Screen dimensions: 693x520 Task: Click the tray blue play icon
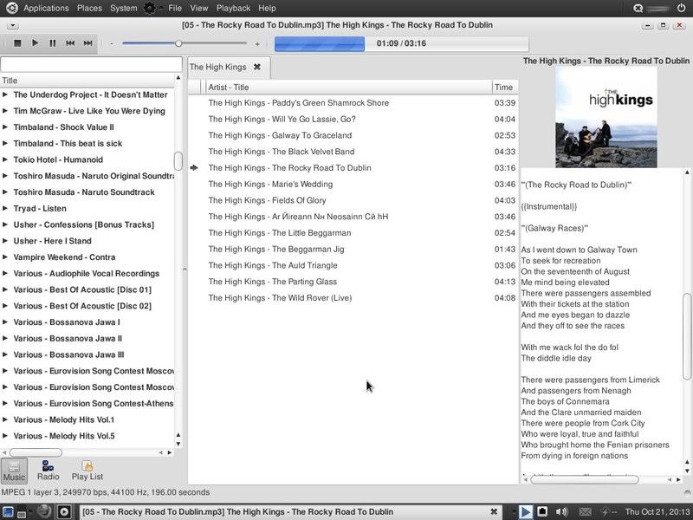pos(525,512)
